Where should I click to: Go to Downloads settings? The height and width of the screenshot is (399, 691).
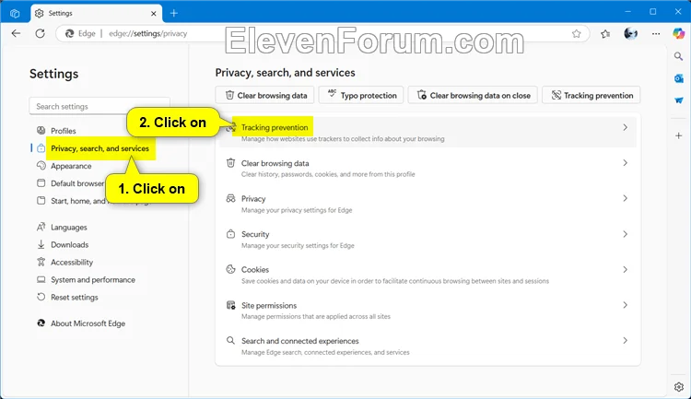click(69, 245)
